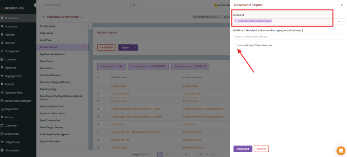Click the Carriers sidebar icon
The image size is (347, 157).
[x=2, y=43]
